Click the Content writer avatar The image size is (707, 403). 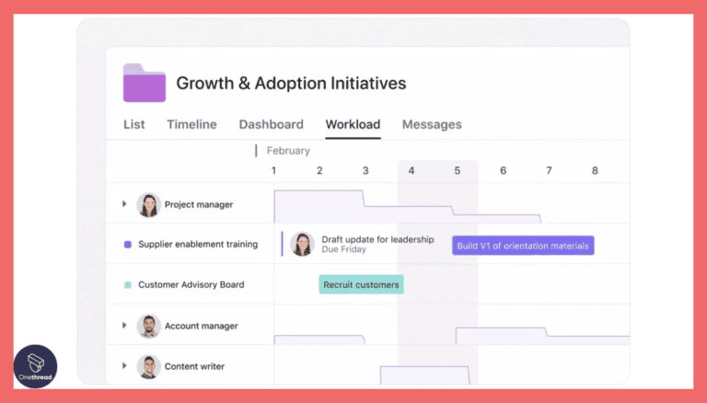(148, 366)
